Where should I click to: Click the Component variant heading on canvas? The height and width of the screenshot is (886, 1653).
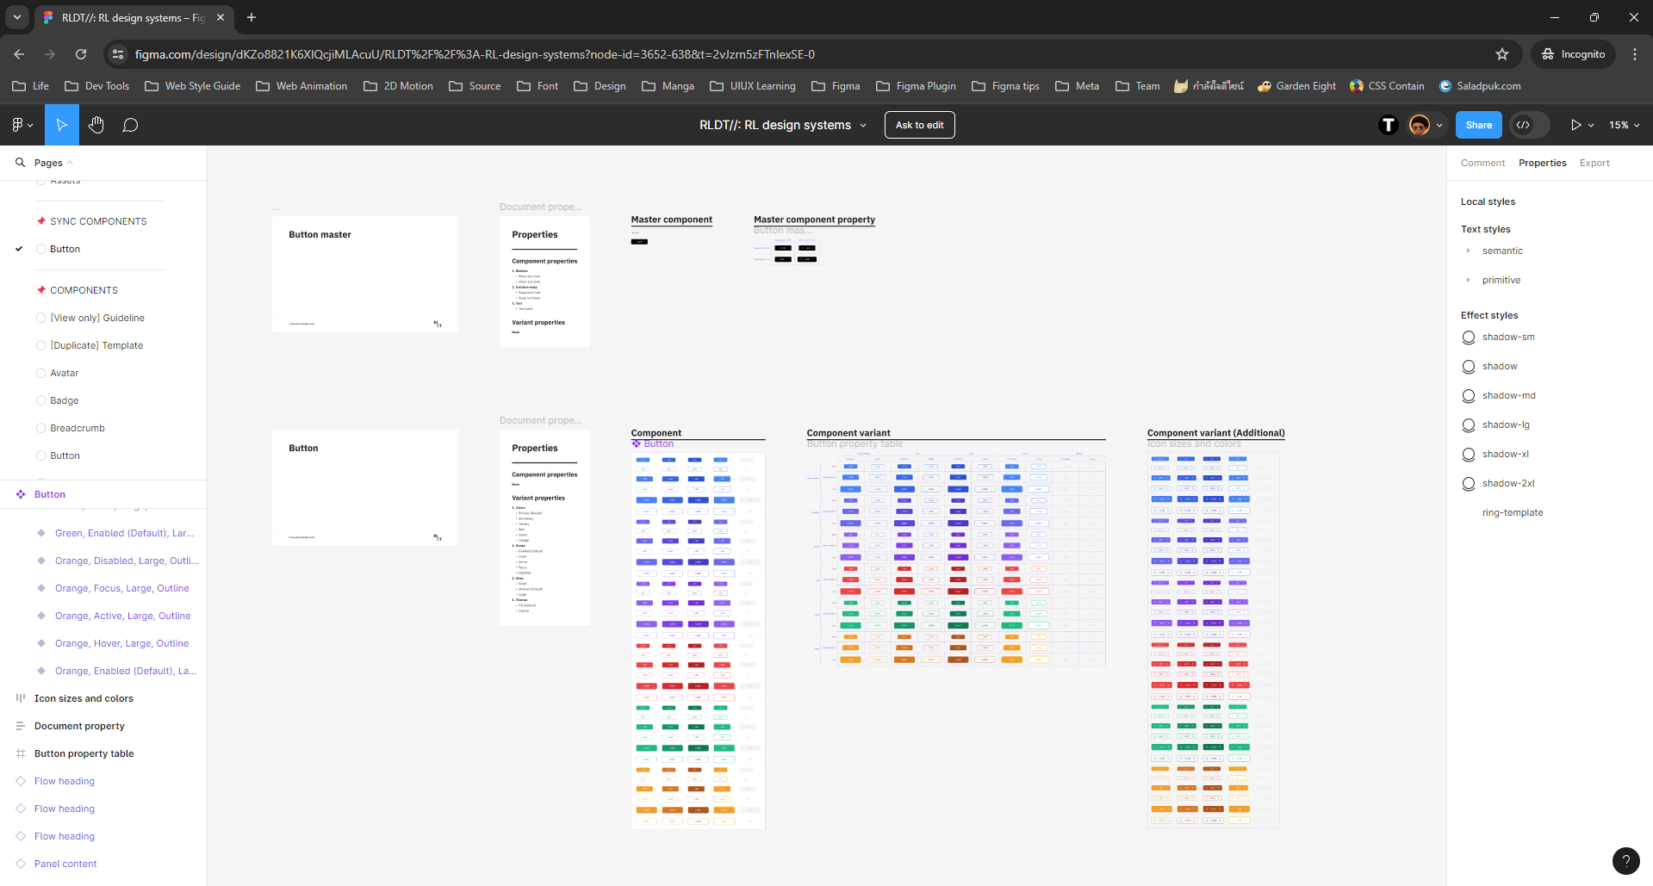[848, 433]
